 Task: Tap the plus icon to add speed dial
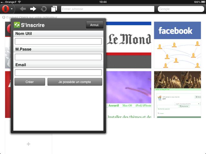[x=28, y=144]
